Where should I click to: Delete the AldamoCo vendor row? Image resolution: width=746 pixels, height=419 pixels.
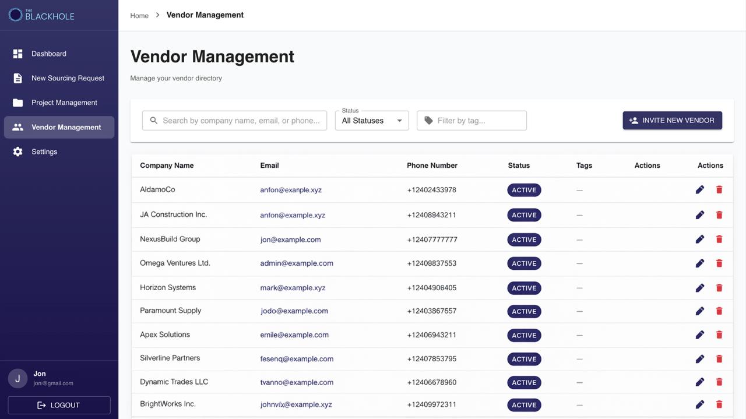(719, 190)
